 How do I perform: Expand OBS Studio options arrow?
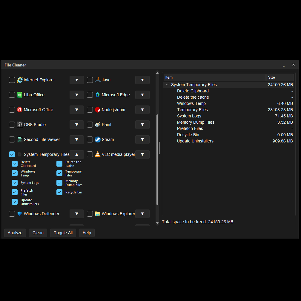(77, 125)
